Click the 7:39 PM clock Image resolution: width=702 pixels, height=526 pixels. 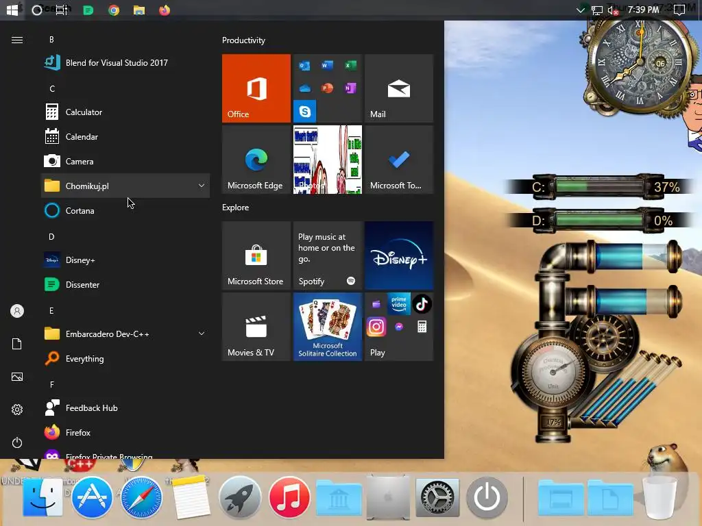(643, 10)
